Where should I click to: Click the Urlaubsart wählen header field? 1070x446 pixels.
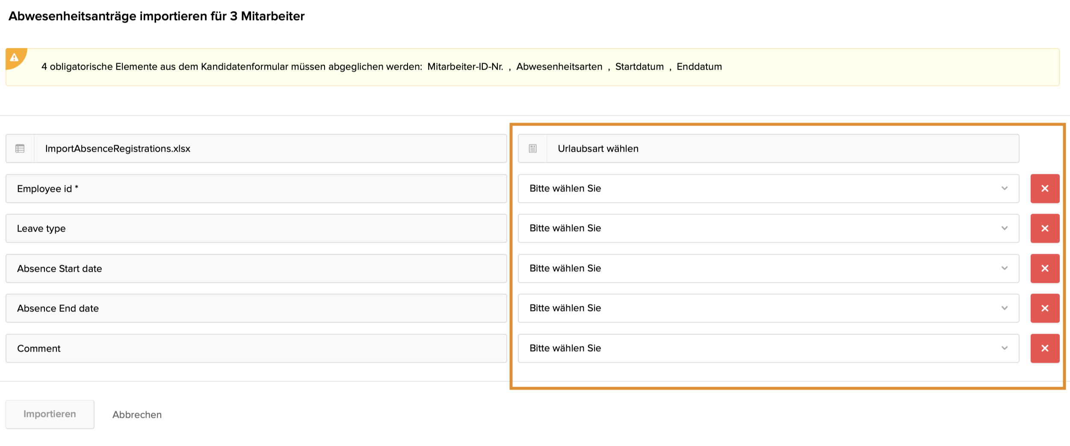pos(782,149)
